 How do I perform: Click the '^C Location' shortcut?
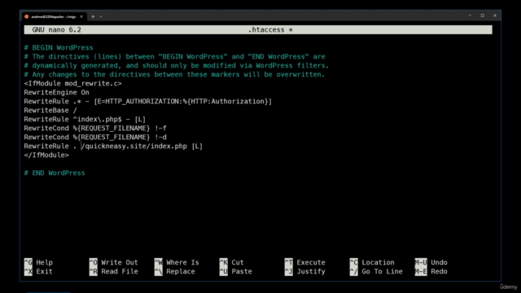372,262
